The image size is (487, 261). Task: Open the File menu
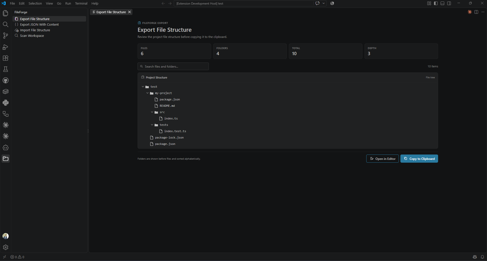(x=12, y=3)
